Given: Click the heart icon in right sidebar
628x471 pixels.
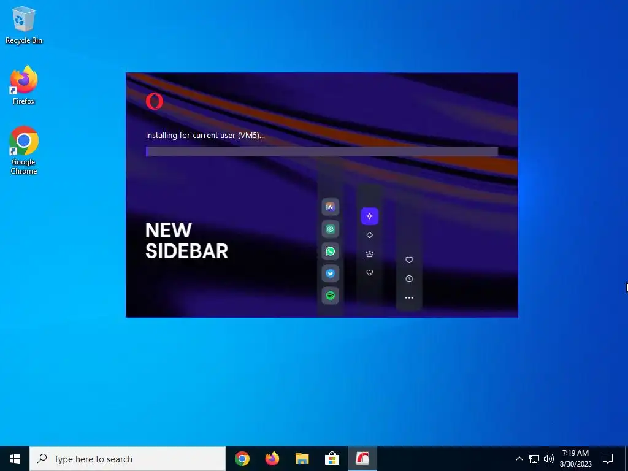Looking at the screenshot, I should [409, 260].
